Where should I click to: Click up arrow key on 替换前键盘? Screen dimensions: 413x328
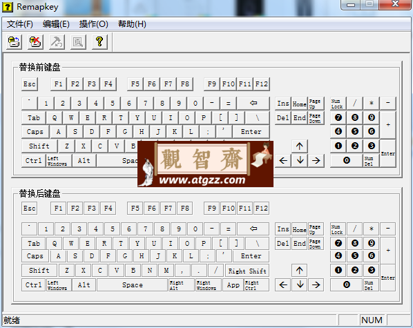[300, 146]
